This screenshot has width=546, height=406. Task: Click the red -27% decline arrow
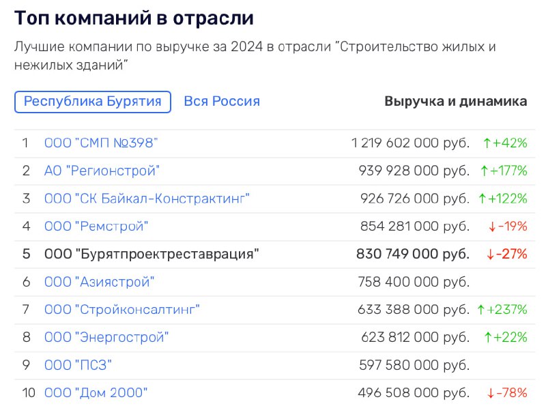click(490, 255)
